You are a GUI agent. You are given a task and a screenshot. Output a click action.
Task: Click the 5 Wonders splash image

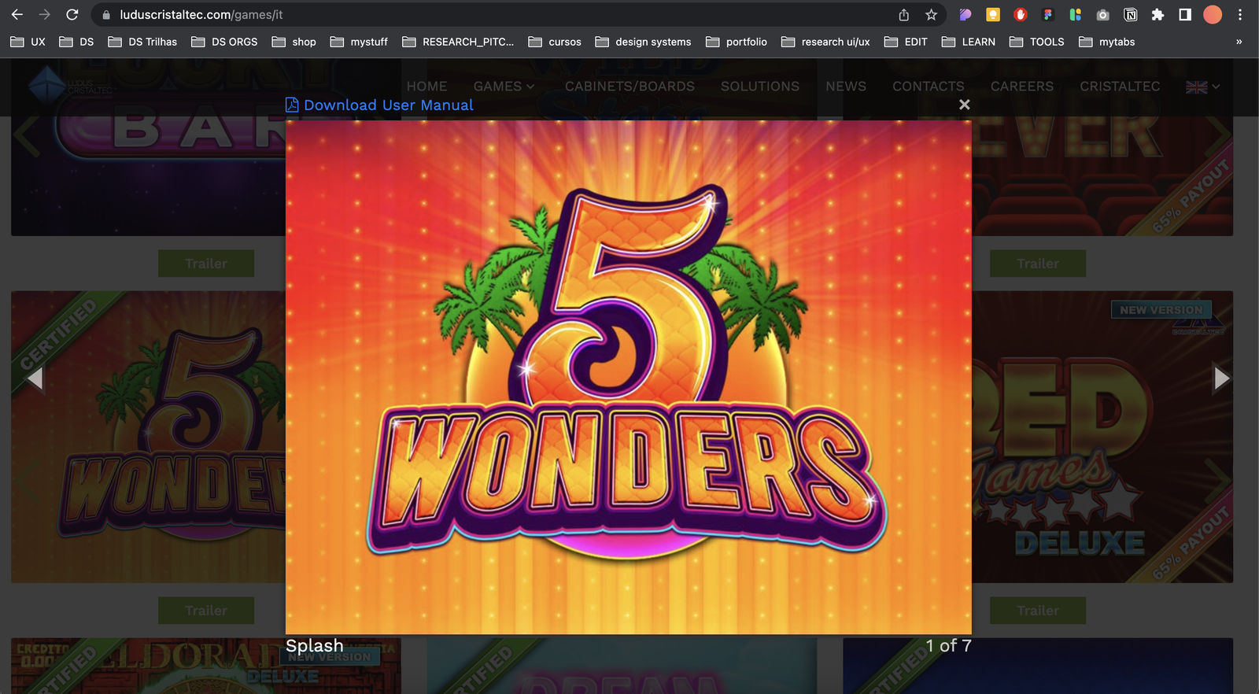tap(628, 377)
